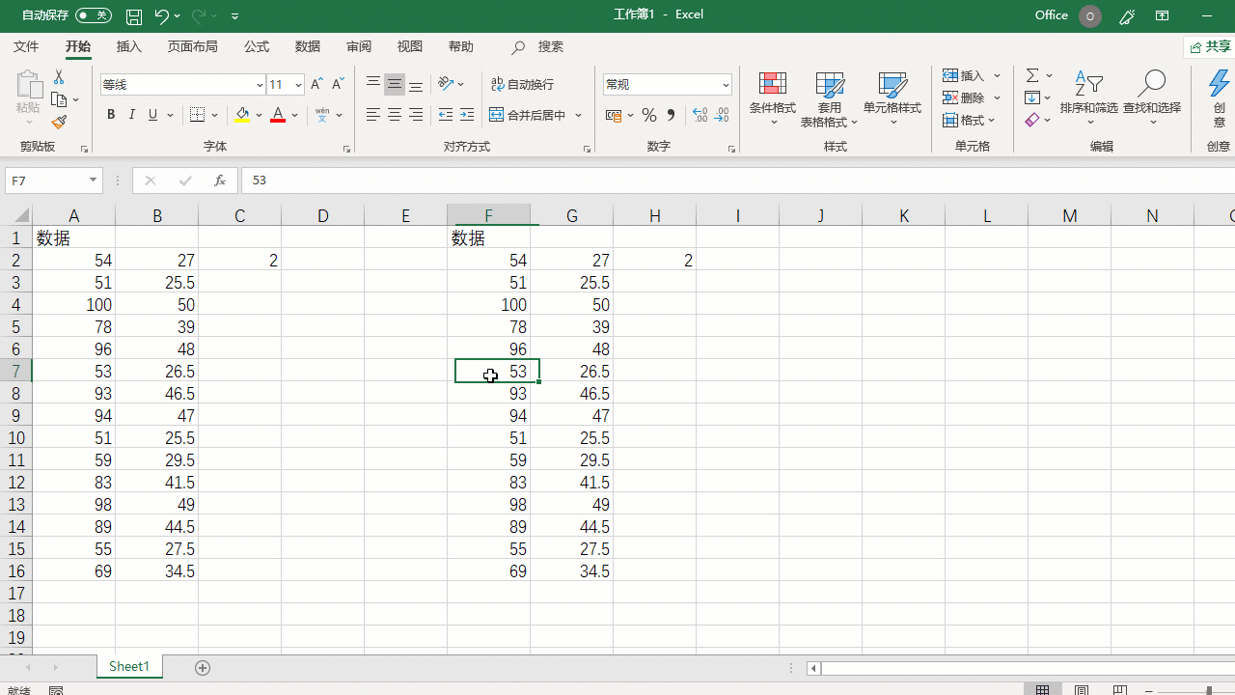Select cell G4 containing 50
The height and width of the screenshot is (695, 1235).
click(x=571, y=305)
